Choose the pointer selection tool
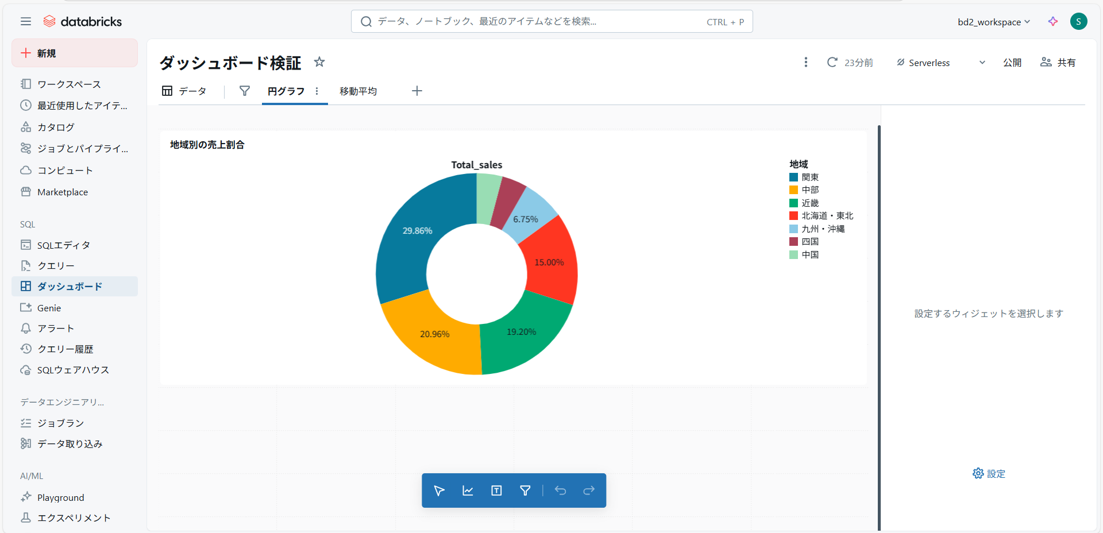 pyautogui.click(x=439, y=490)
